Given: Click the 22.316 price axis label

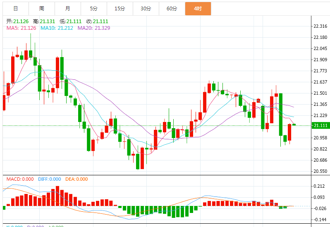Looking at the screenshot, I should point(320,26).
